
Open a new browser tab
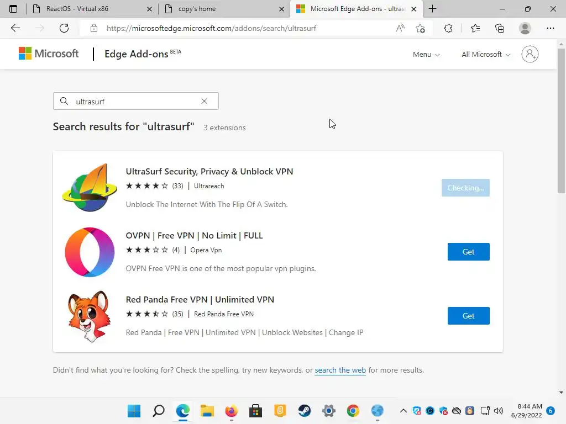[432, 9]
